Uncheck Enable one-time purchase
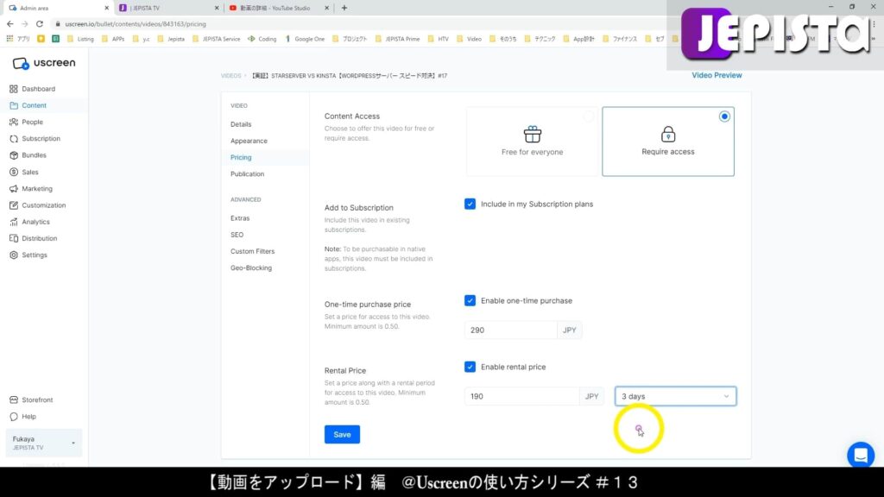This screenshot has height=497, width=884. click(x=470, y=300)
